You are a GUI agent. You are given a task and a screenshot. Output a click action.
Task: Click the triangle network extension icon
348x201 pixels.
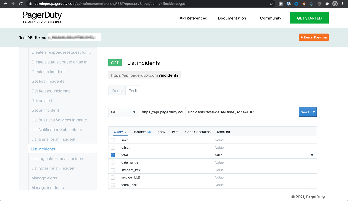point(311,4)
